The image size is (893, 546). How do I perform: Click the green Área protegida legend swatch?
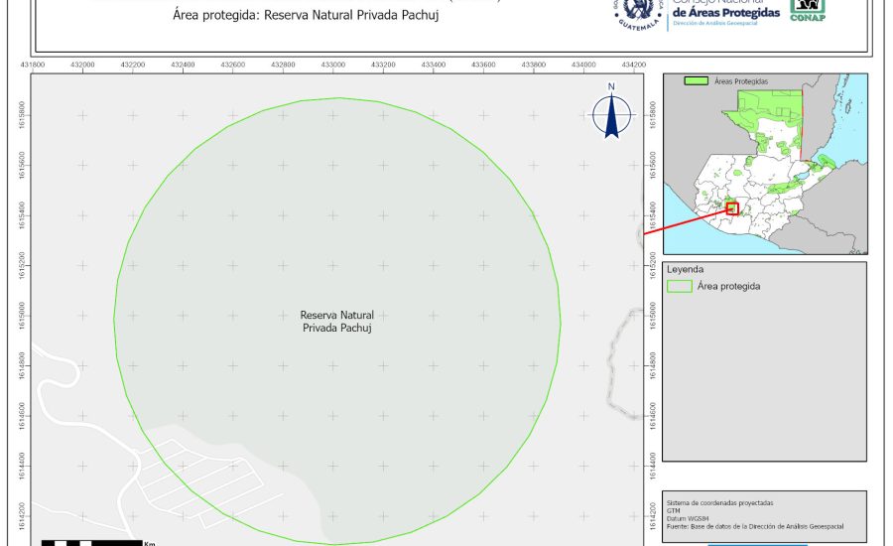point(680,286)
